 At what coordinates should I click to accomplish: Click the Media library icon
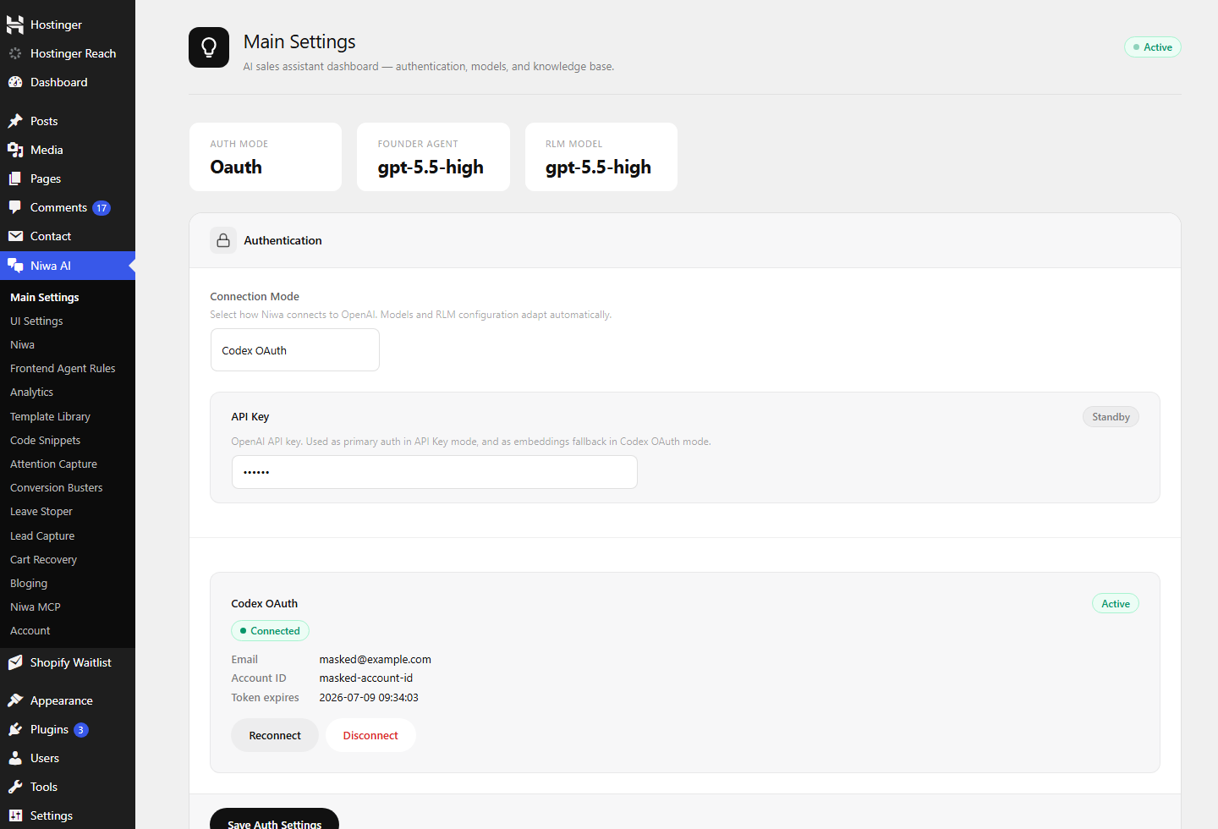point(15,150)
